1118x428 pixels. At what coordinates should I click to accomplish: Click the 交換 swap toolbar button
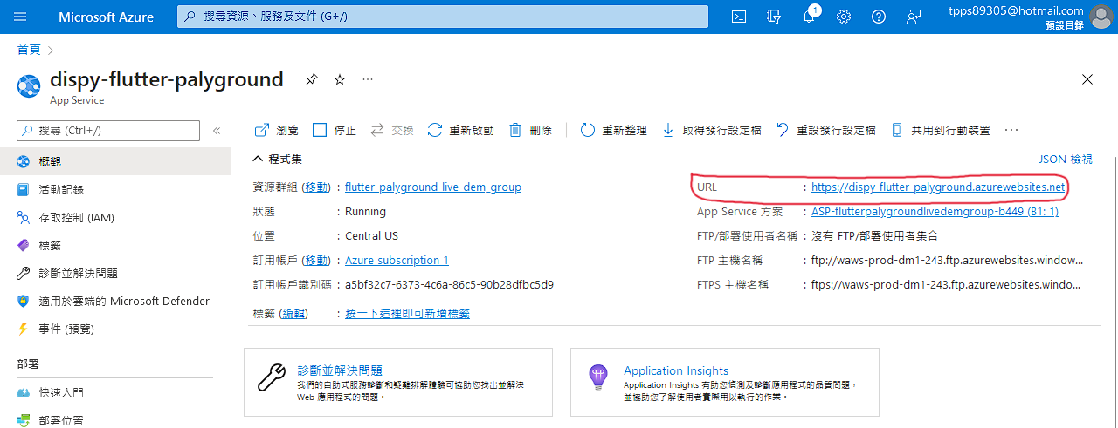coord(392,130)
